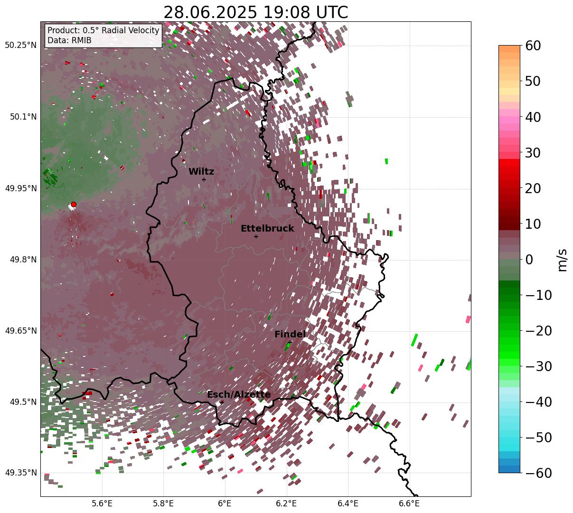Click the 20 colorbar tick label
The image size is (573, 513).
point(534,188)
